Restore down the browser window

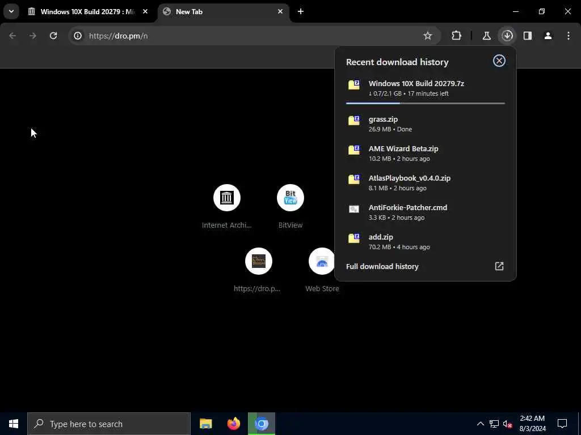[x=542, y=11]
